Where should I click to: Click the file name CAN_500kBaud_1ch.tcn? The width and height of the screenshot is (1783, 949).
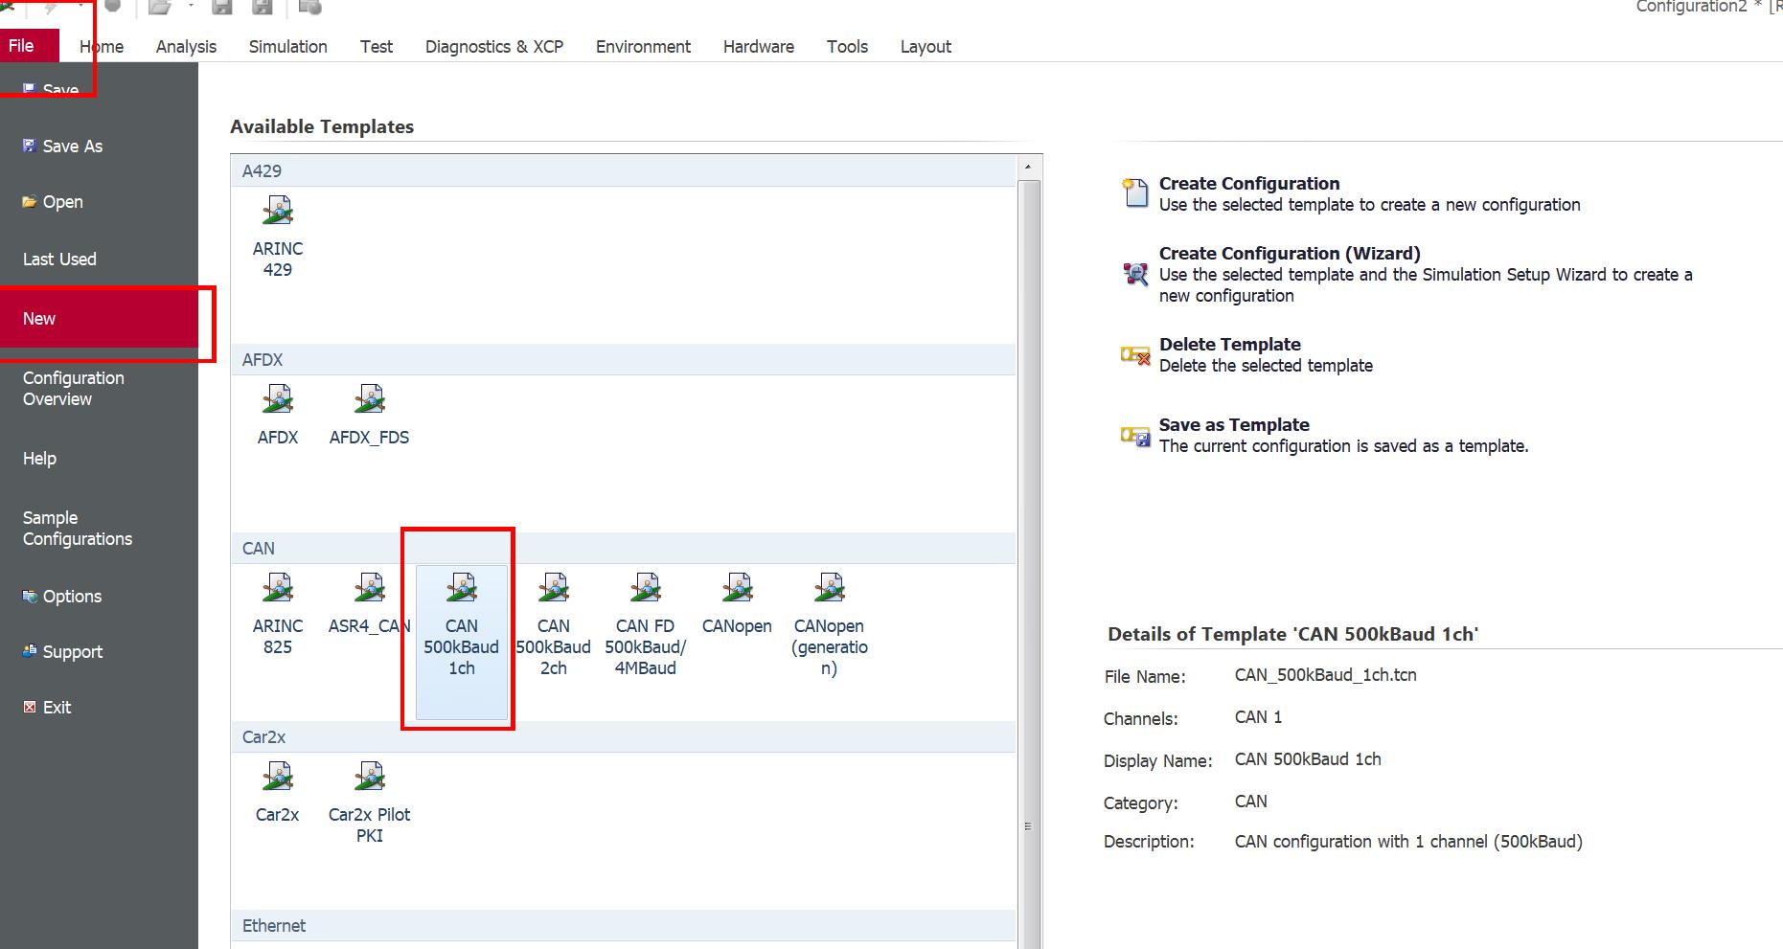pos(1325,675)
